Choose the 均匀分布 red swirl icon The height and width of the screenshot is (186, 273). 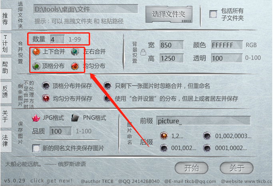(x=75, y=66)
